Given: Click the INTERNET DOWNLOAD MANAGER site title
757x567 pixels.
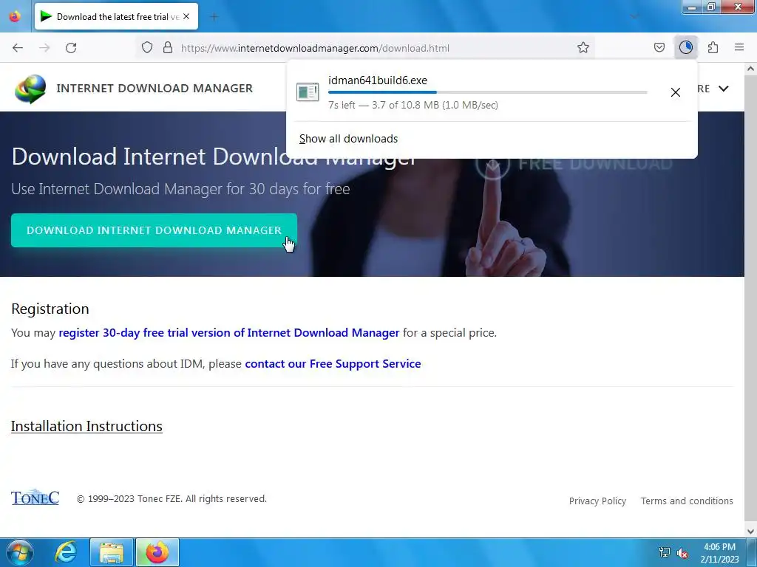Looking at the screenshot, I should point(155,89).
